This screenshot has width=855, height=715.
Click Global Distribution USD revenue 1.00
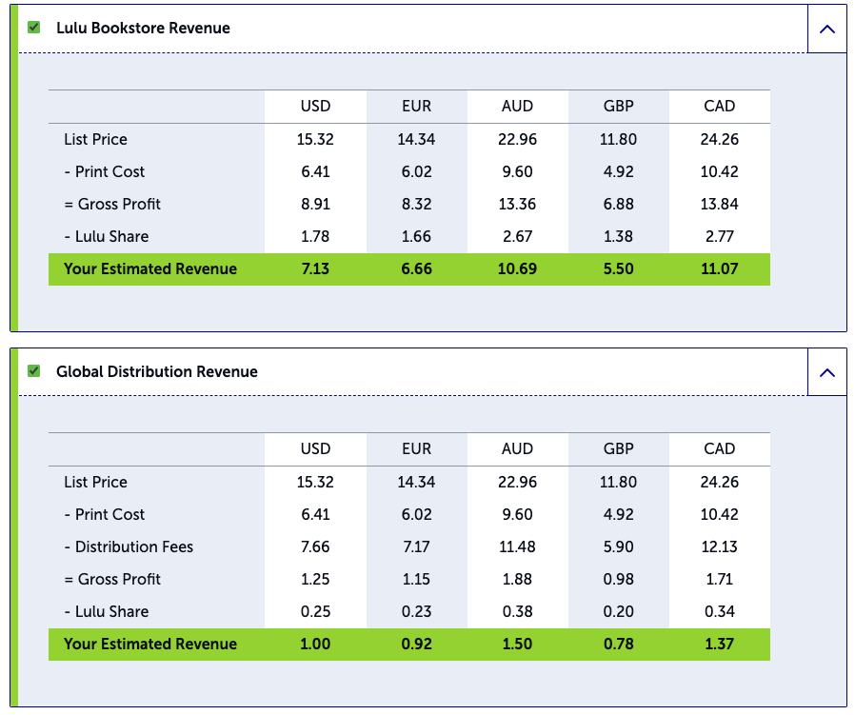pyautogui.click(x=315, y=645)
